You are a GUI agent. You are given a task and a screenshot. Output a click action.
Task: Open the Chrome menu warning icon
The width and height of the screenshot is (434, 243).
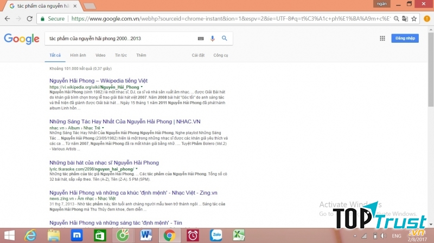(x=427, y=18)
